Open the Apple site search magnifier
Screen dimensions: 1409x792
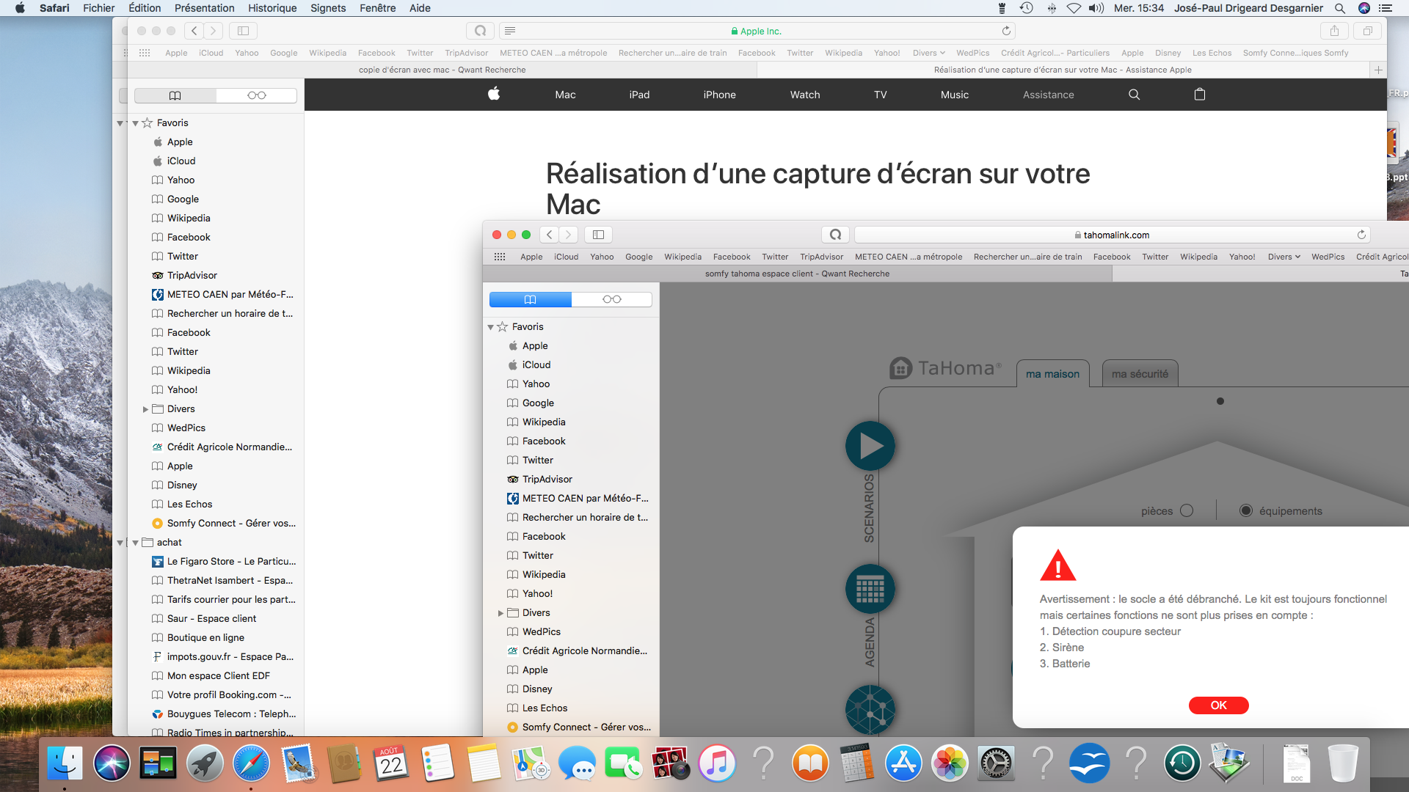[1134, 95]
